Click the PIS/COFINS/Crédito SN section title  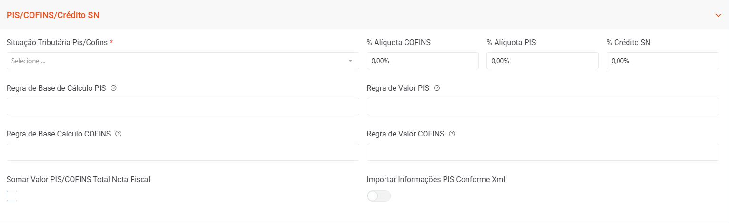(x=53, y=15)
